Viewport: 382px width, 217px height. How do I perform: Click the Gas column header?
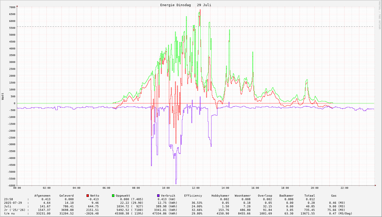[334, 196]
